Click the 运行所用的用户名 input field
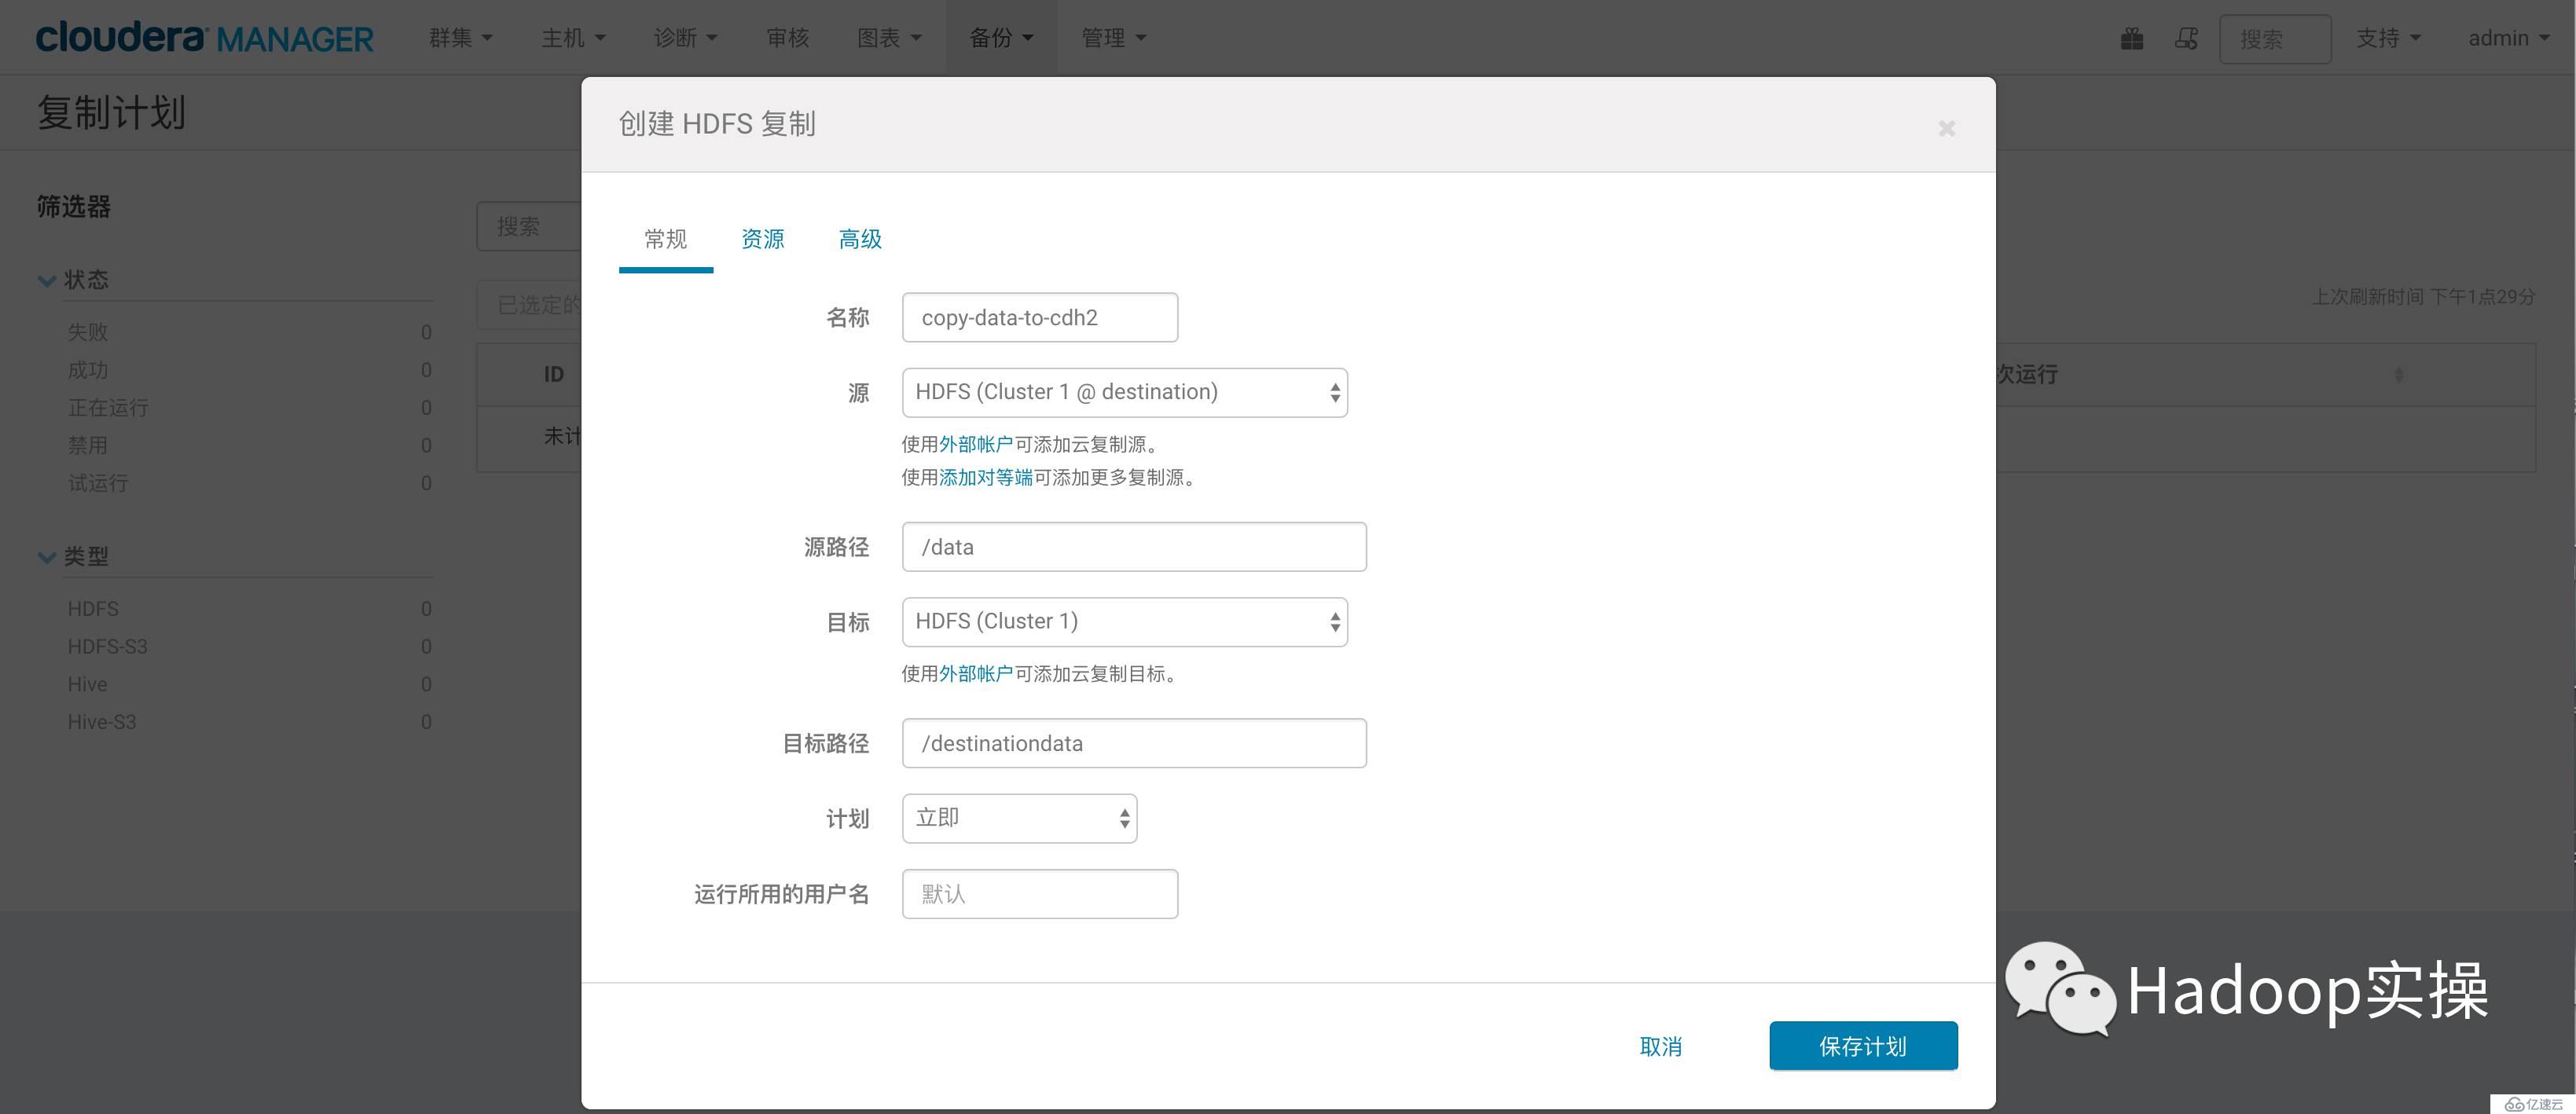Image resolution: width=2576 pixels, height=1114 pixels. 1040,894
